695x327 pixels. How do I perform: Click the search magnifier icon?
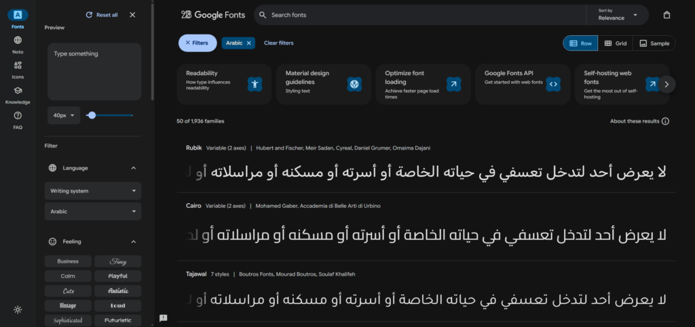coord(263,15)
